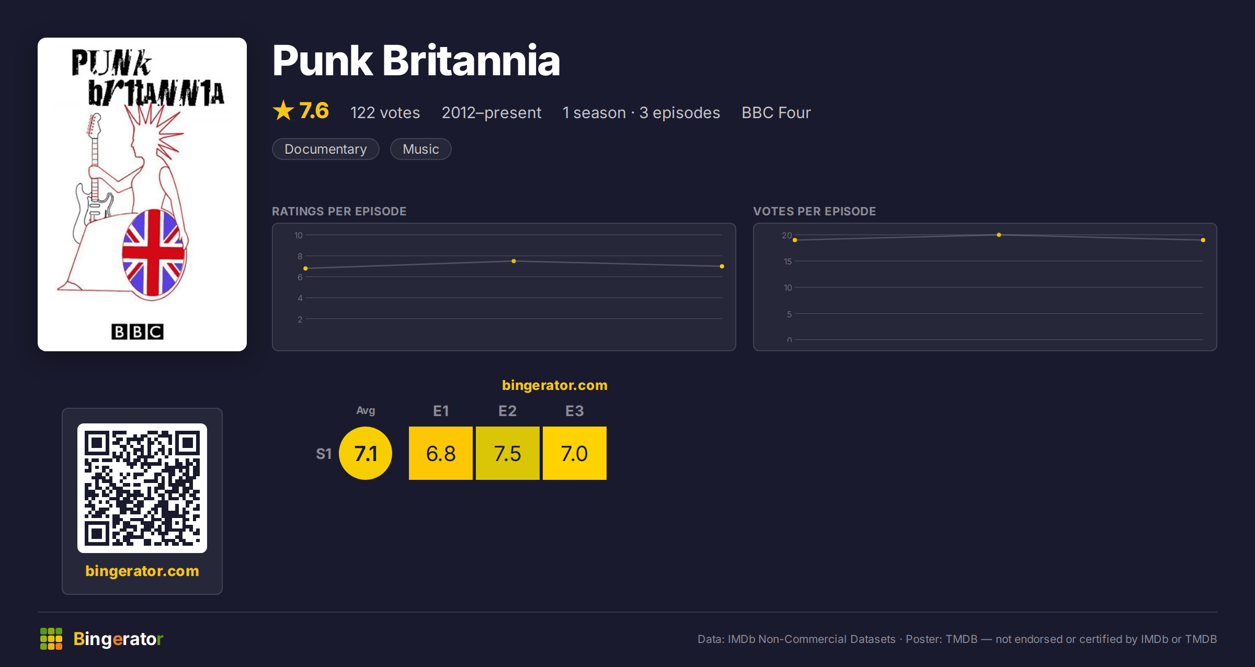Click the S1 average circle 7.1
Image resolution: width=1255 pixels, height=667 pixels.
coord(366,453)
